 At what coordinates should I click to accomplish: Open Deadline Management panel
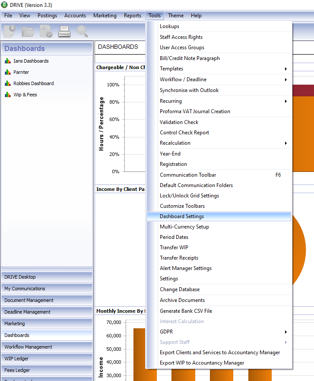tap(47, 312)
